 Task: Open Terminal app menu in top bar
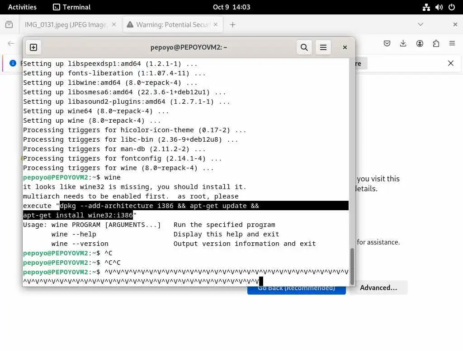click(72, 7)
